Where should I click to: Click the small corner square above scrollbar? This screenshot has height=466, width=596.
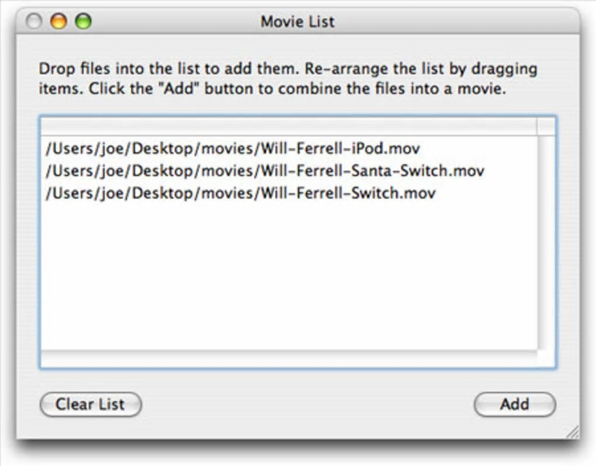click(x=546, y=126)
